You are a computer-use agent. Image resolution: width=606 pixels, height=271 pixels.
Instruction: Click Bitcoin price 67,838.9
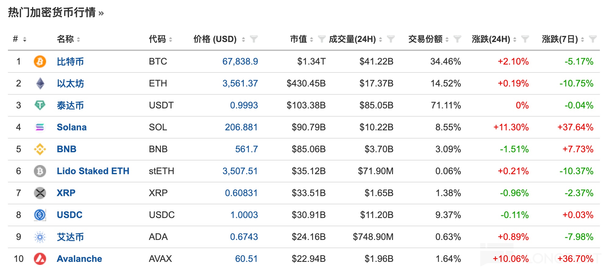(240, 62)
